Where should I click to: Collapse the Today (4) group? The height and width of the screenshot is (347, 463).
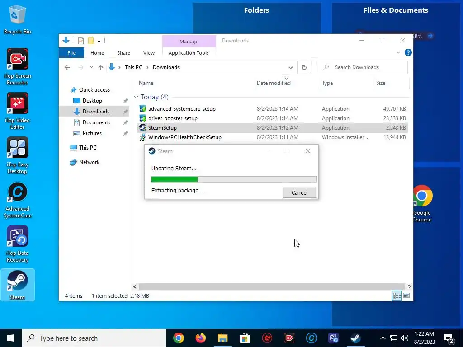coord(136,97)
